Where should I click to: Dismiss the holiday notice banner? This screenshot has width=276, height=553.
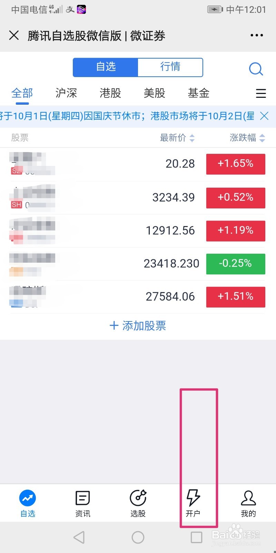264,116
